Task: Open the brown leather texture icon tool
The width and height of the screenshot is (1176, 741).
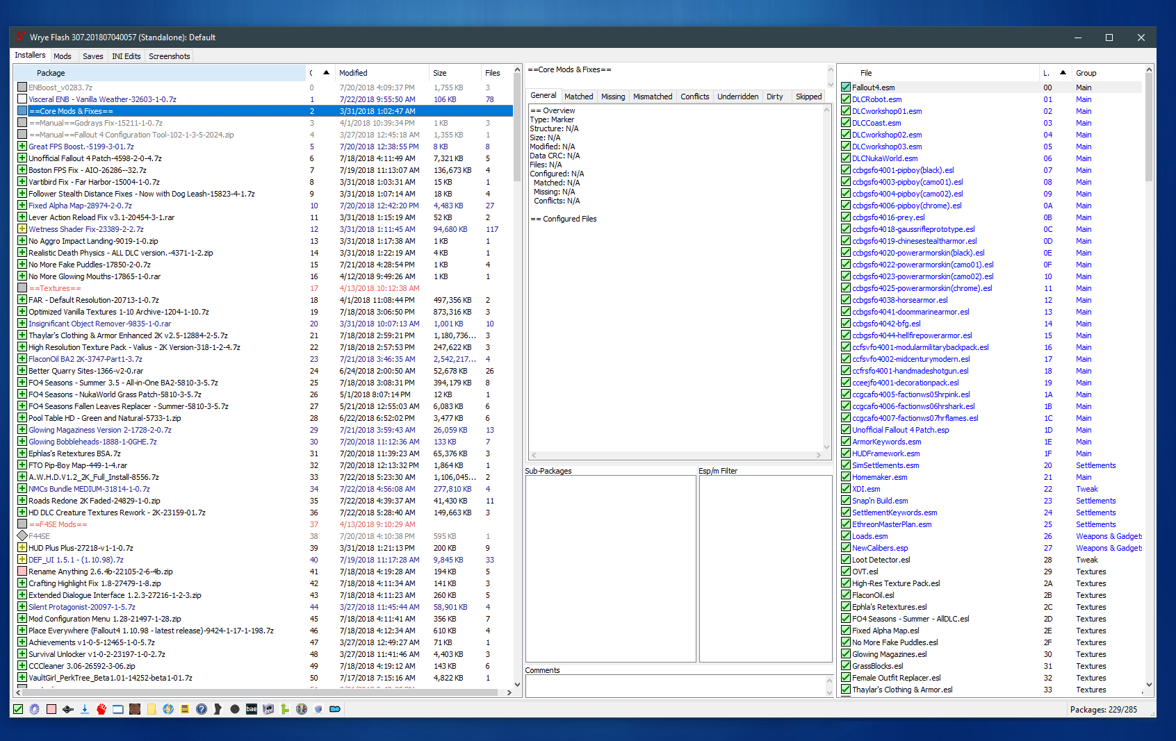Action: pyautogui.click(x=135, y=709)
